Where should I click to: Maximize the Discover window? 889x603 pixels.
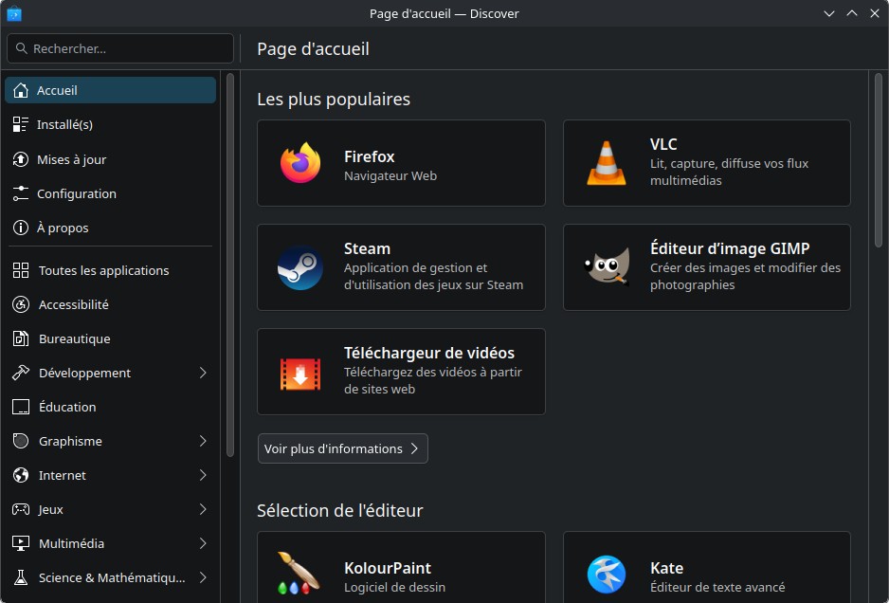pos(852,13)
